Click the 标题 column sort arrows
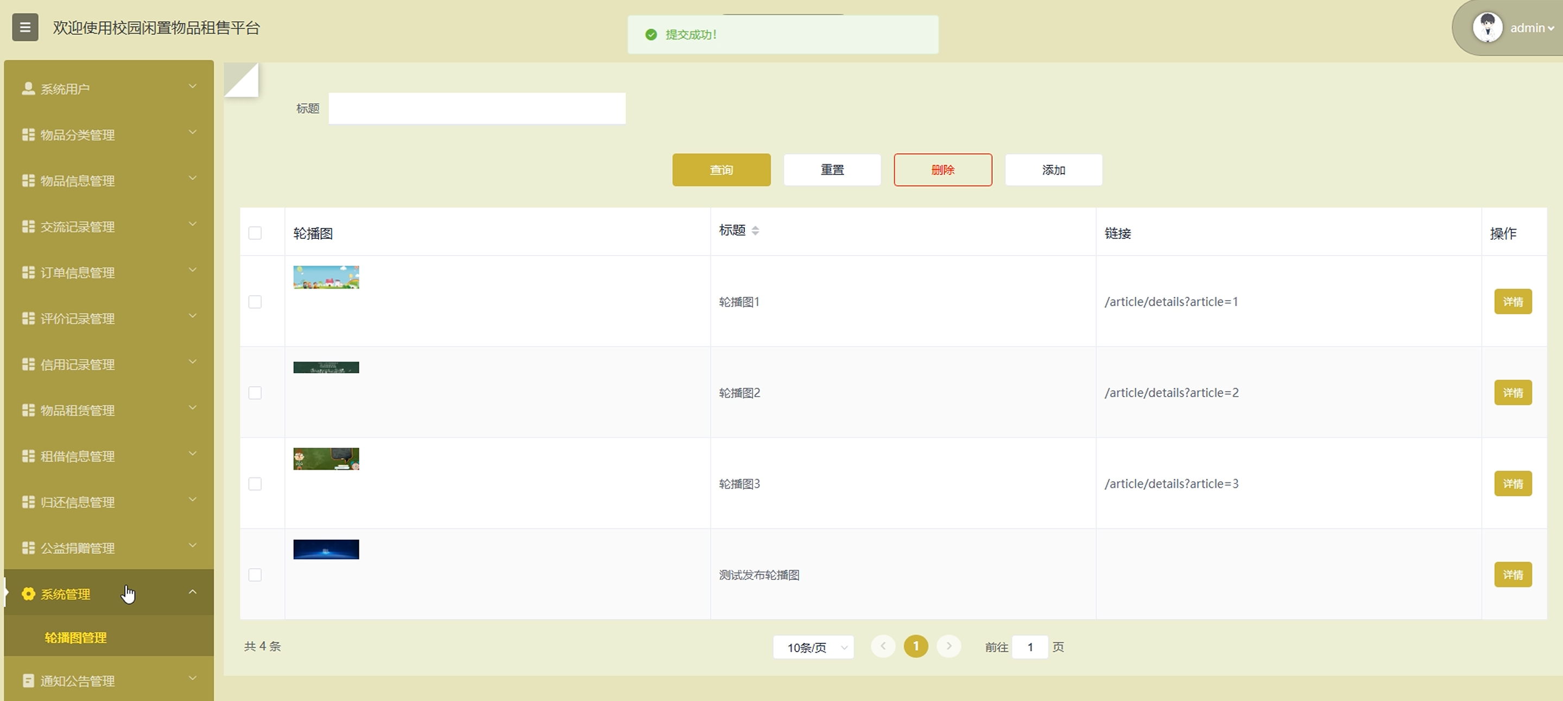Viewport: 1563px width, 701px height. [755, 231]
